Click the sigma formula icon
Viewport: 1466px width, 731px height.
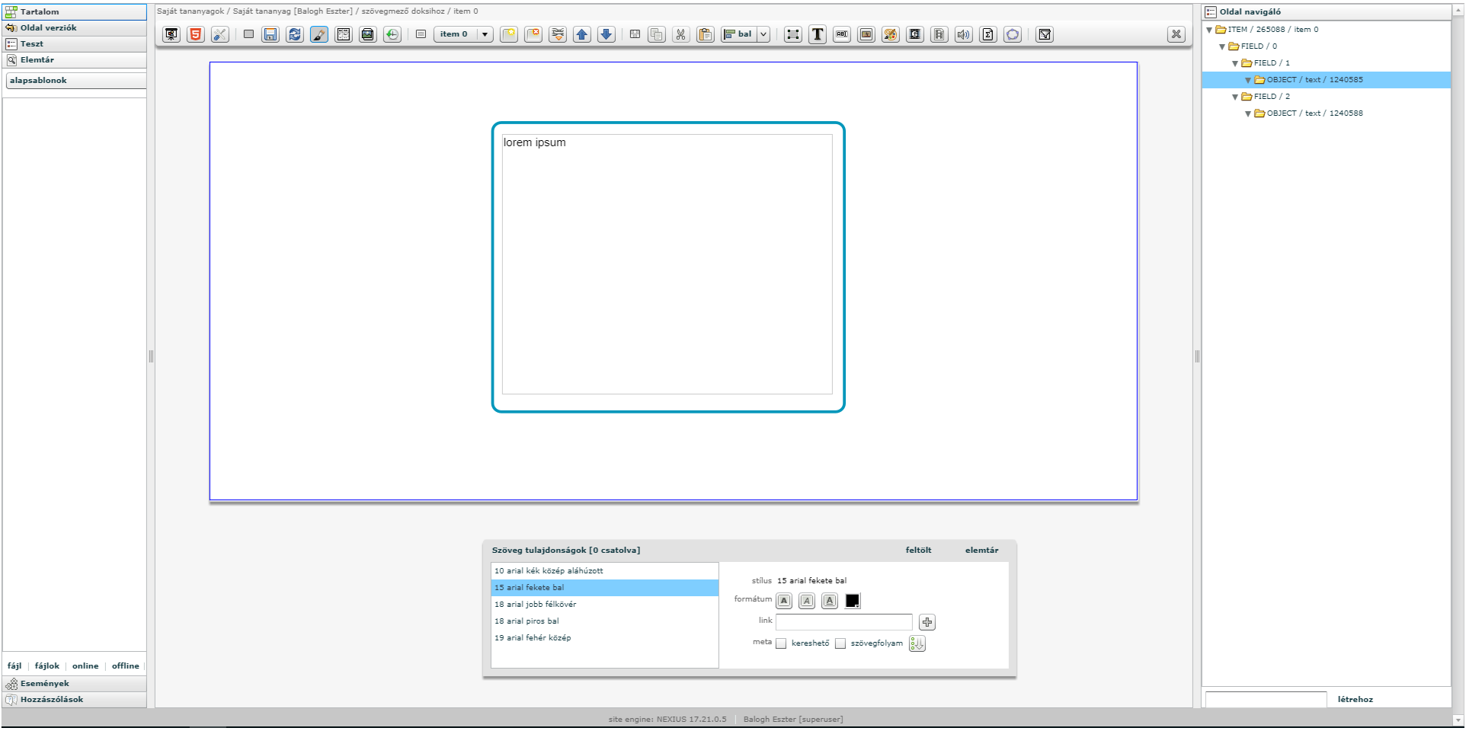pos(988,34)
